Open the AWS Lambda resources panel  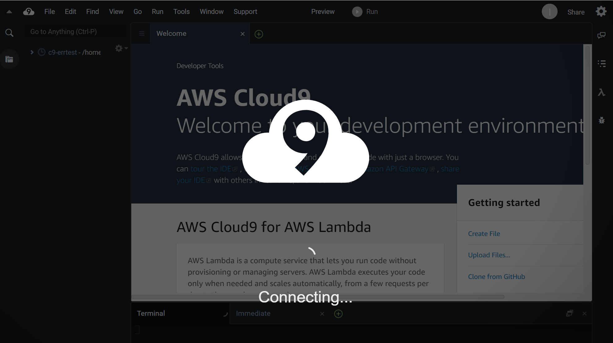[x=602, y=92]
